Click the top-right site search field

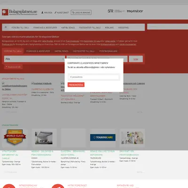tap(167, 27)
